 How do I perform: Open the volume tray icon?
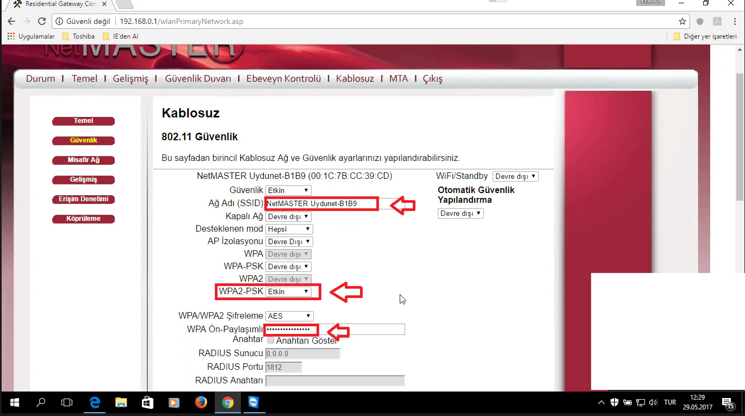[653, 403]
